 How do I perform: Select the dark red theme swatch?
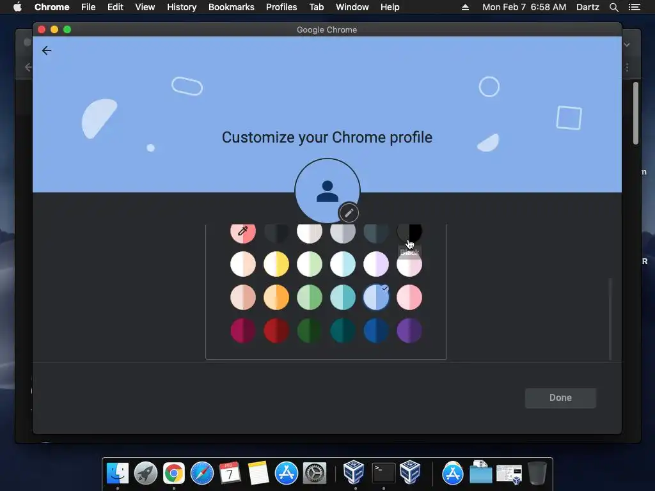point(276,331)
